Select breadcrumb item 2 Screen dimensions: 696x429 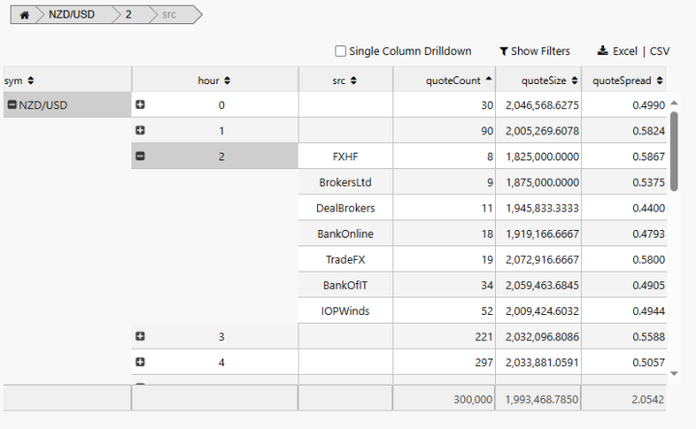tap(129, 15)
